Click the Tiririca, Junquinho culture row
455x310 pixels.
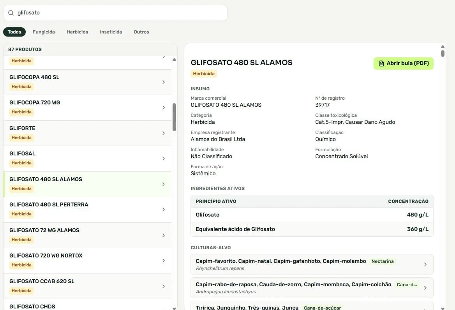click(312, 306)
